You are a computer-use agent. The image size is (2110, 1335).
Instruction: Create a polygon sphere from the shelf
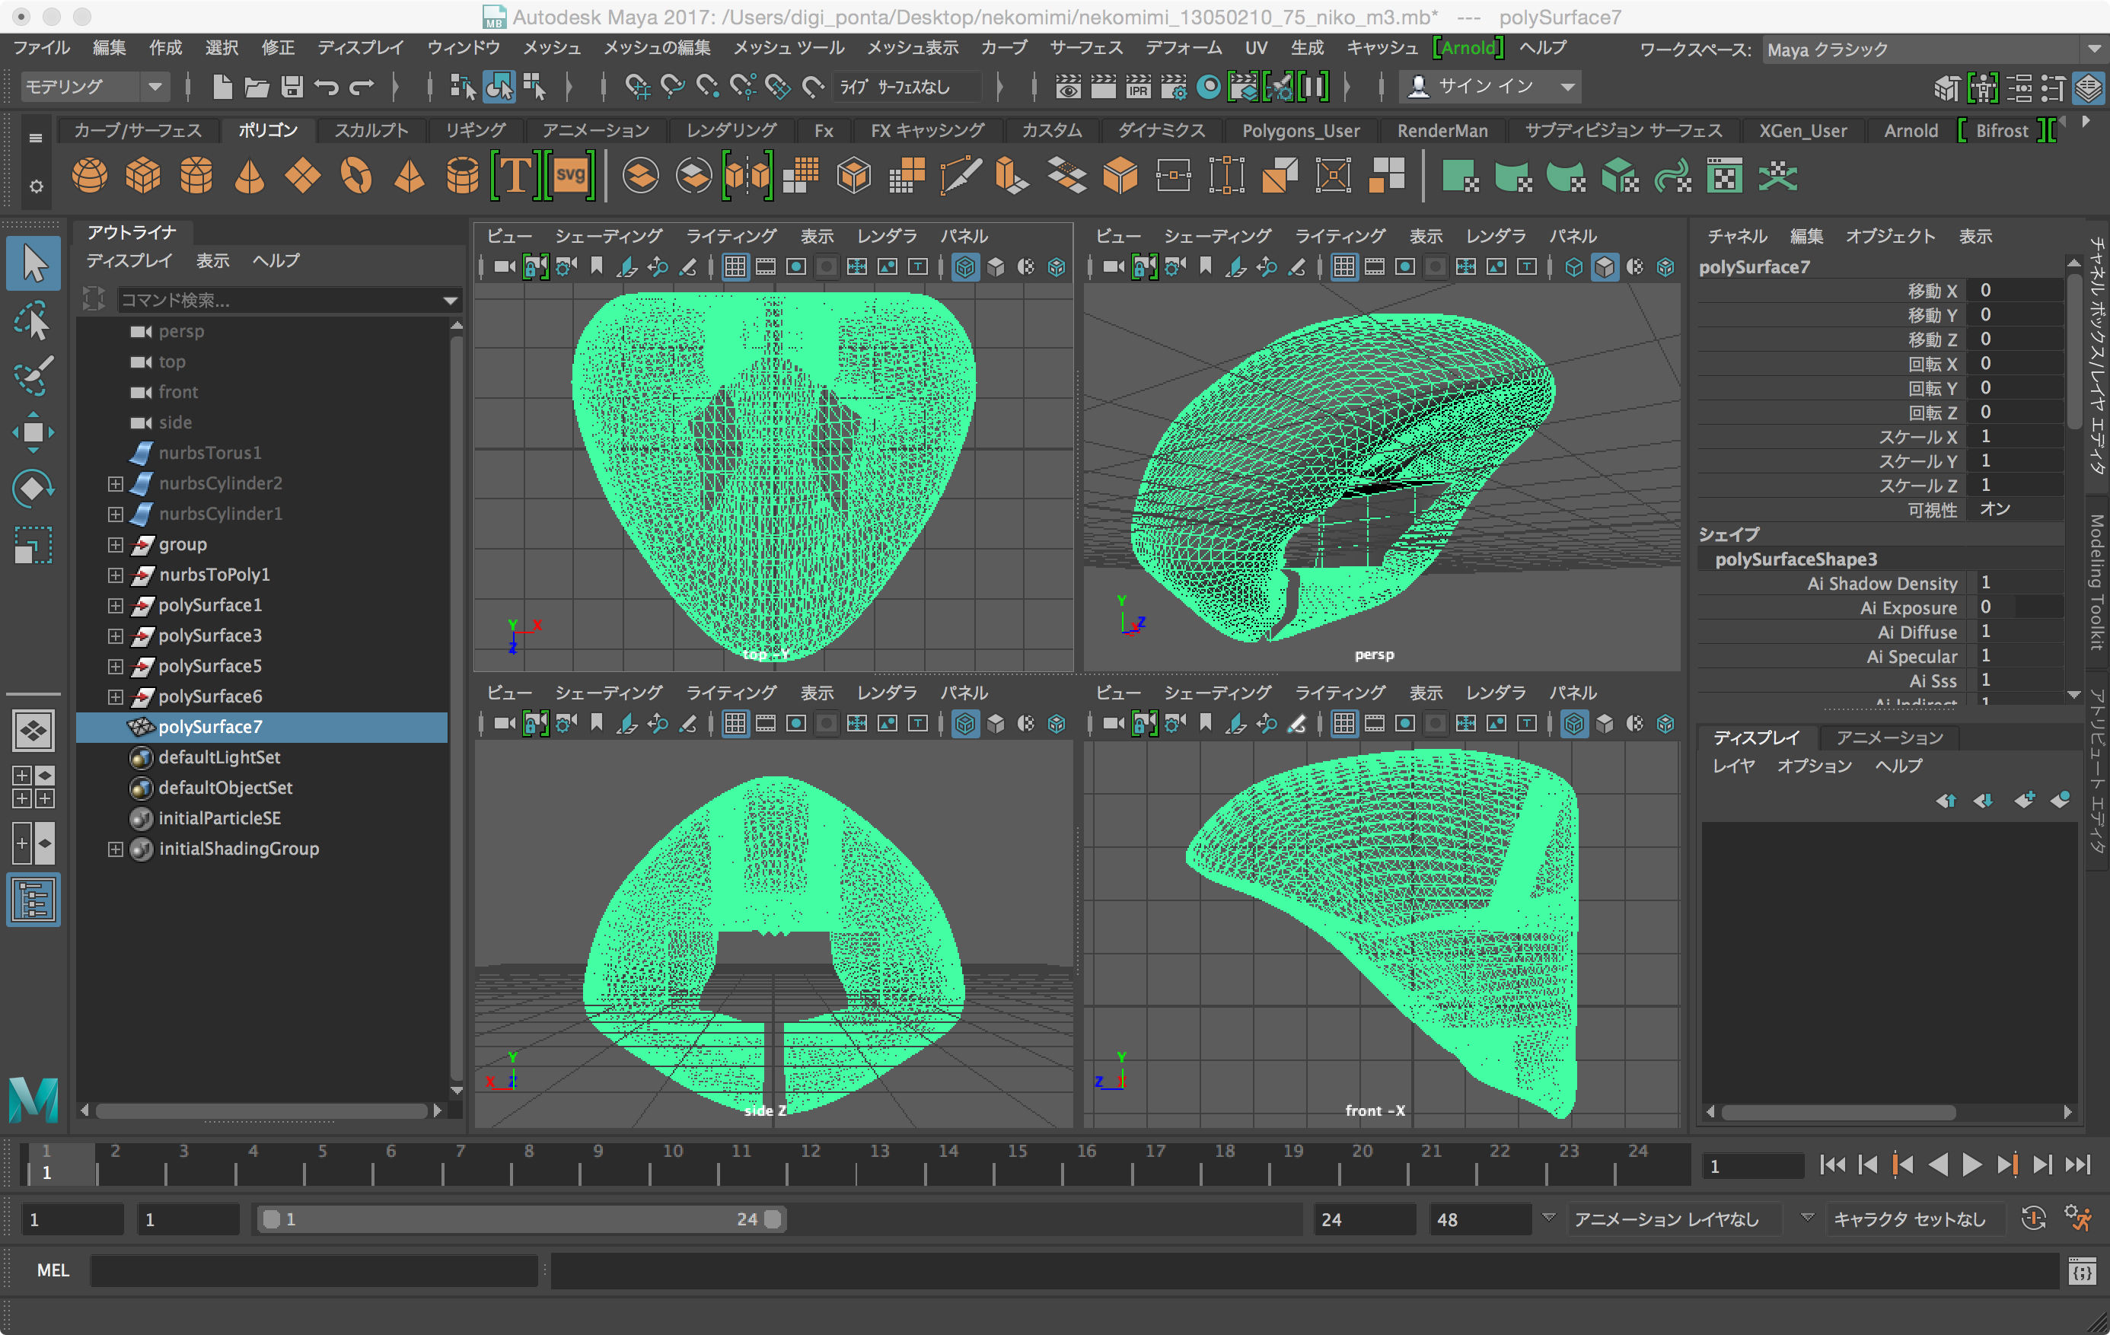(x=89, y=176)
